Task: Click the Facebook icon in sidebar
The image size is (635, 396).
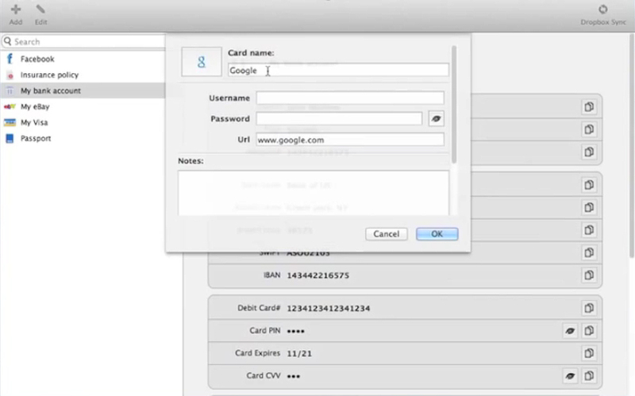Action: 10,59
